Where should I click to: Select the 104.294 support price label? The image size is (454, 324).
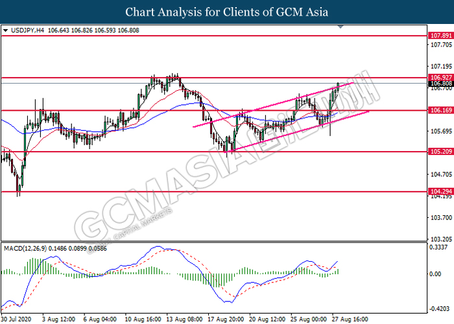tap(440, 192)
